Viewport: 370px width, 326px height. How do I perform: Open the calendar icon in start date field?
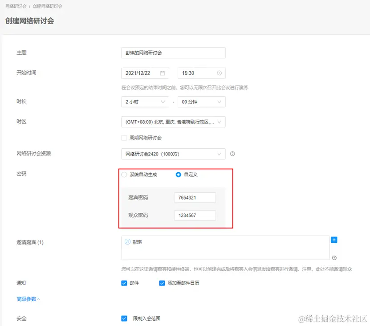click(163, 73)
